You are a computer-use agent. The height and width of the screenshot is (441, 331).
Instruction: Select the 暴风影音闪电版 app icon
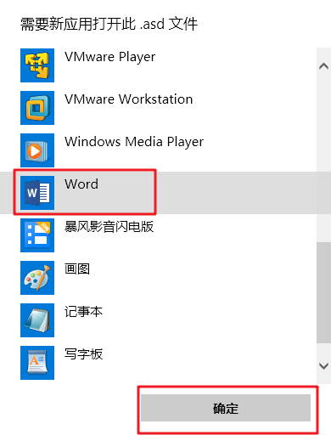click(37, 235)
